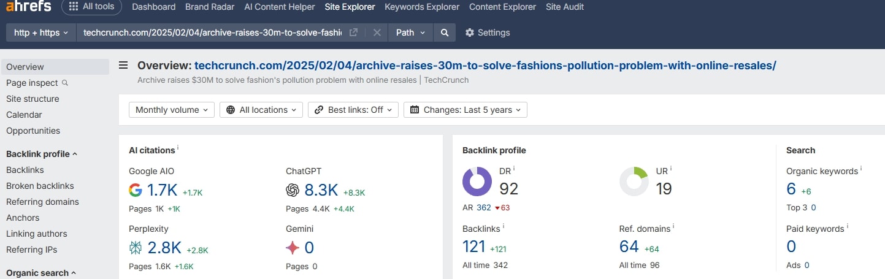This screenshot has height=279, width=885.
Task: Open Settings with gear icon
Action: [x=488, y=32]
